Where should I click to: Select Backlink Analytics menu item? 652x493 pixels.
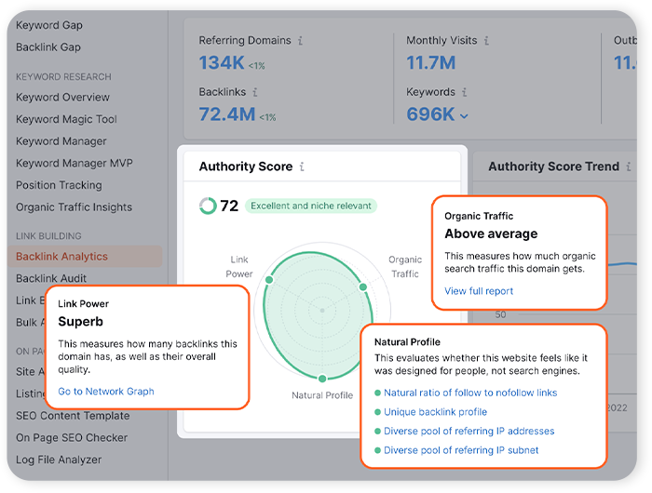(85, 256)
